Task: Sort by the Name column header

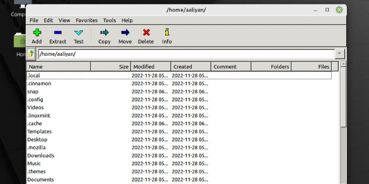Action: pos(59,67)
